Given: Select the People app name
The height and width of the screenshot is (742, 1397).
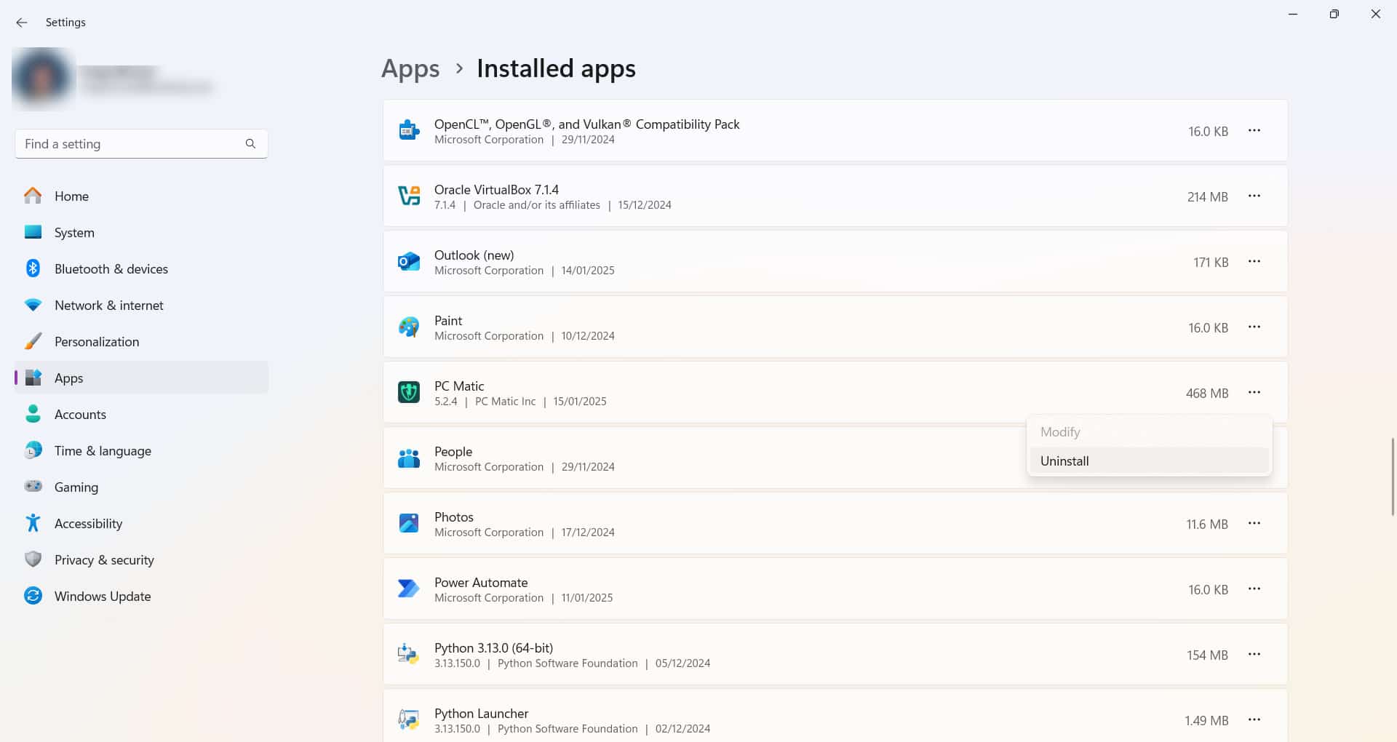Looking at the screenshot, I should [x=453, y=452].
